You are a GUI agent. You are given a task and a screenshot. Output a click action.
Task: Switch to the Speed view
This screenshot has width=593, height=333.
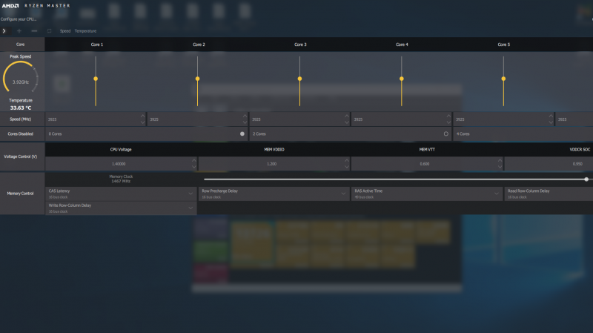pyautogui.click(x=65, y=31)
